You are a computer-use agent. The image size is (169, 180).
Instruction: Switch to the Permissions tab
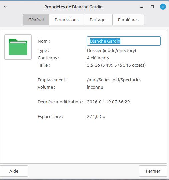point(67,20)
